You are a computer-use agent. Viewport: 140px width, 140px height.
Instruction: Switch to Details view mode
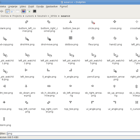13,11
